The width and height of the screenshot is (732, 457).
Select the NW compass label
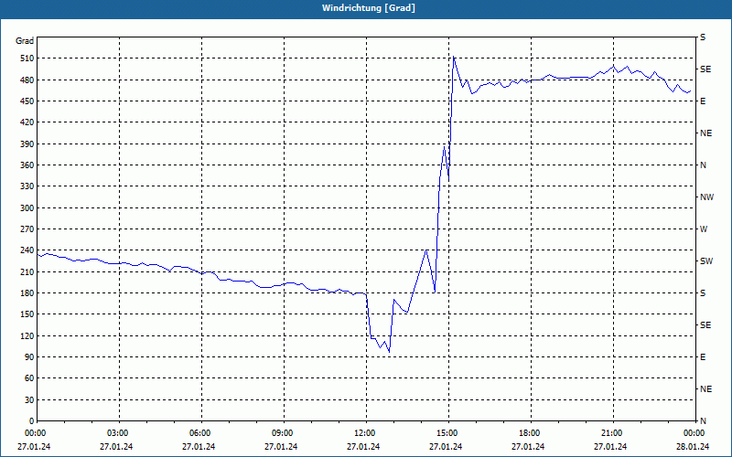pyautogui.click(x=706, y=197)
